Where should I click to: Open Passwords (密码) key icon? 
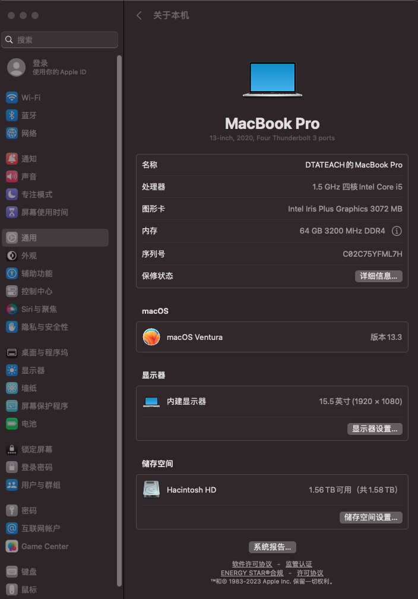tap(12, 510)
